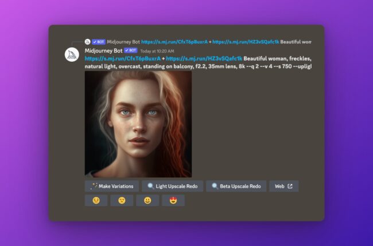The width and height of the screenshot is (373, 246).
Task: Open the HZ3vSQafc1k link in the main message
Action: click(204, 58)
